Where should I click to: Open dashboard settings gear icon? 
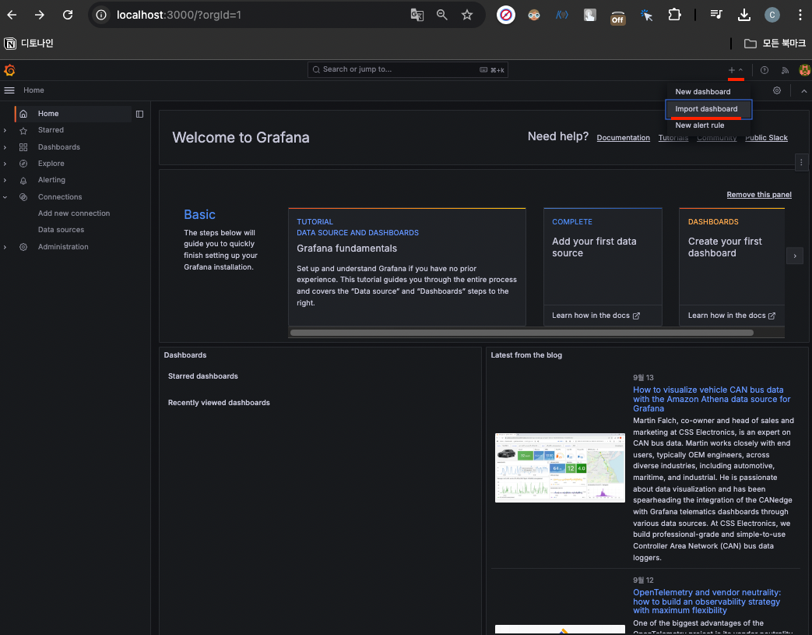[x=777, y=90]
